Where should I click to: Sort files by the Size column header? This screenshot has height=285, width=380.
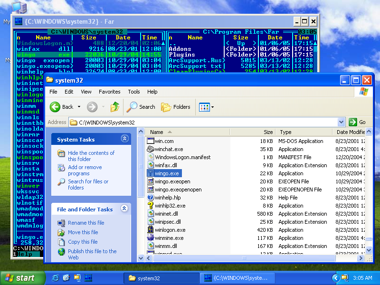(x=253, y=132)
